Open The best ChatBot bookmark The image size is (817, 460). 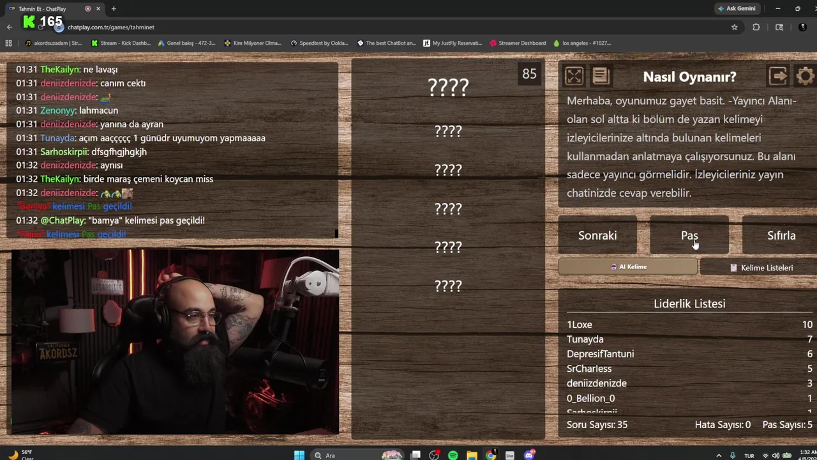386,43
